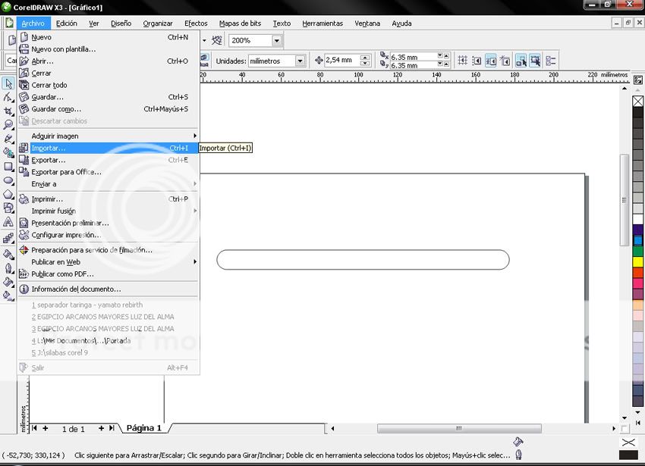Pick the yellow color swatch
Screen dimensions: 645x466
click(x=638, y=261)
